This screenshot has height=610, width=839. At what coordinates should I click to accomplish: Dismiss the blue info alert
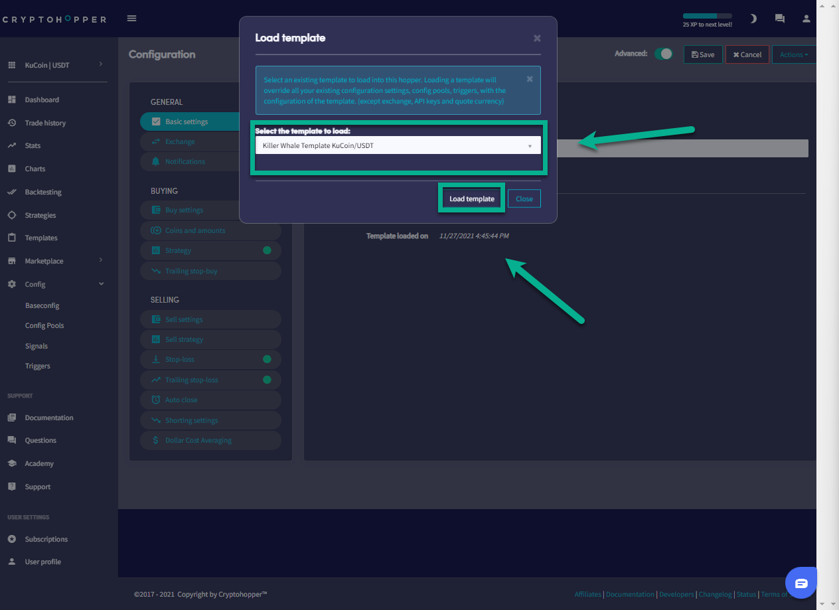[530, 79]
